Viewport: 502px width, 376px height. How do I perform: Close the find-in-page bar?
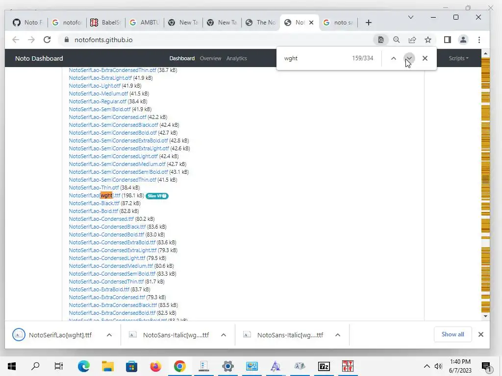tap(425, 58)
